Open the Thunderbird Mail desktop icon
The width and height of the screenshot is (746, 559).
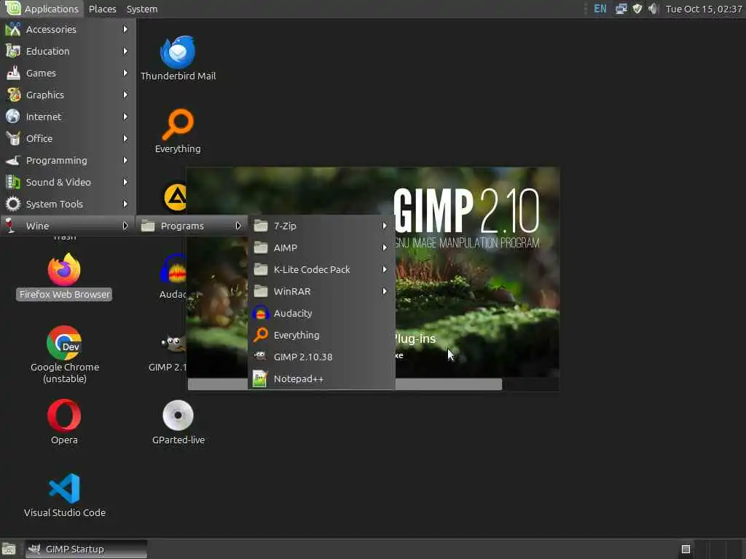(x=178, y=58)
